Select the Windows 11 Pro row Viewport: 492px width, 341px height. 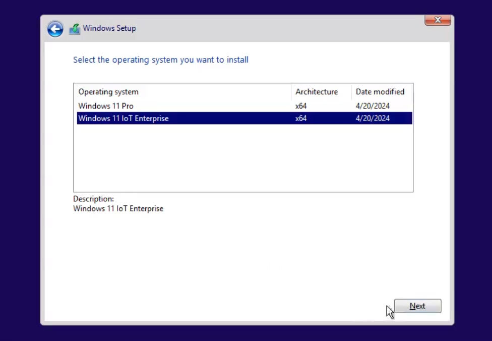pos(244,106)
